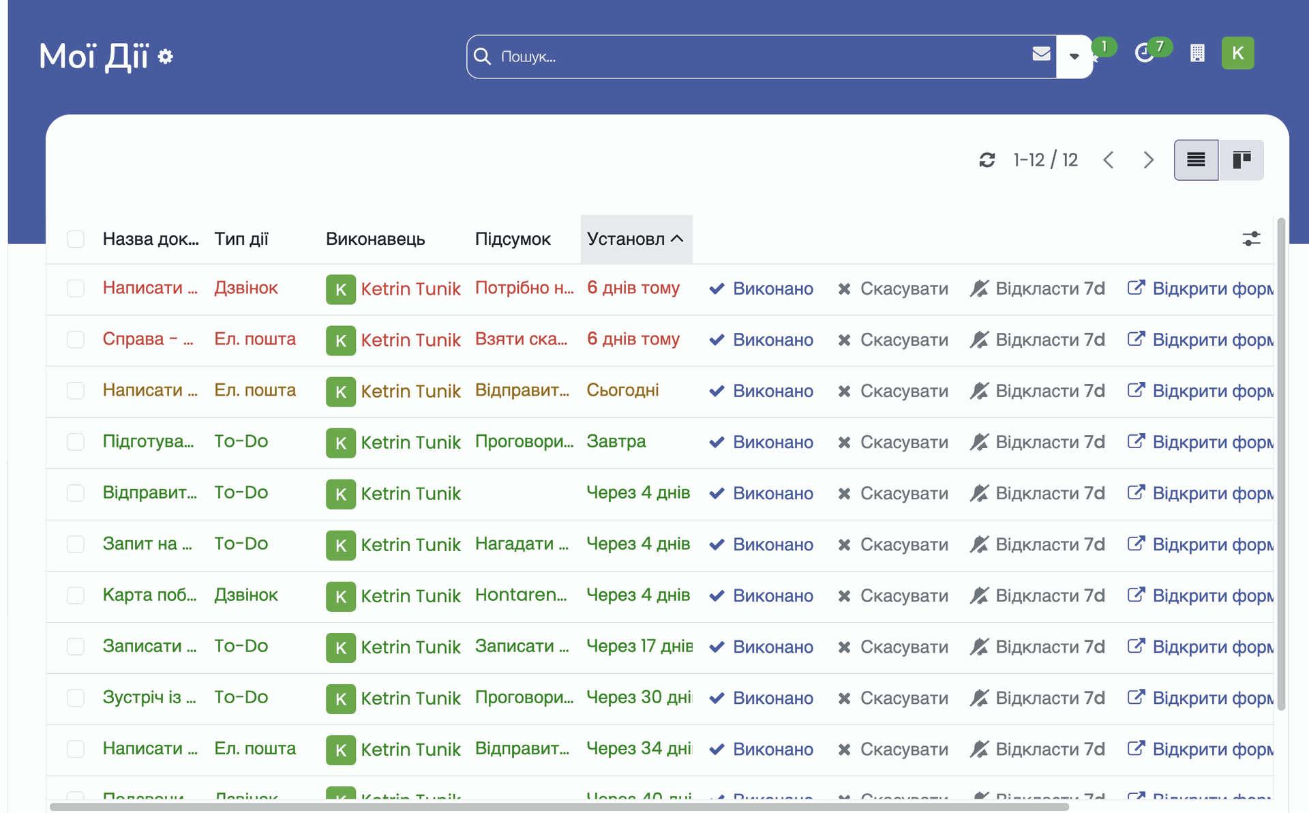Toggle the select-all checkbox in the table header
The height and width of the screenshot is (813, 1309).
point(76,239)
